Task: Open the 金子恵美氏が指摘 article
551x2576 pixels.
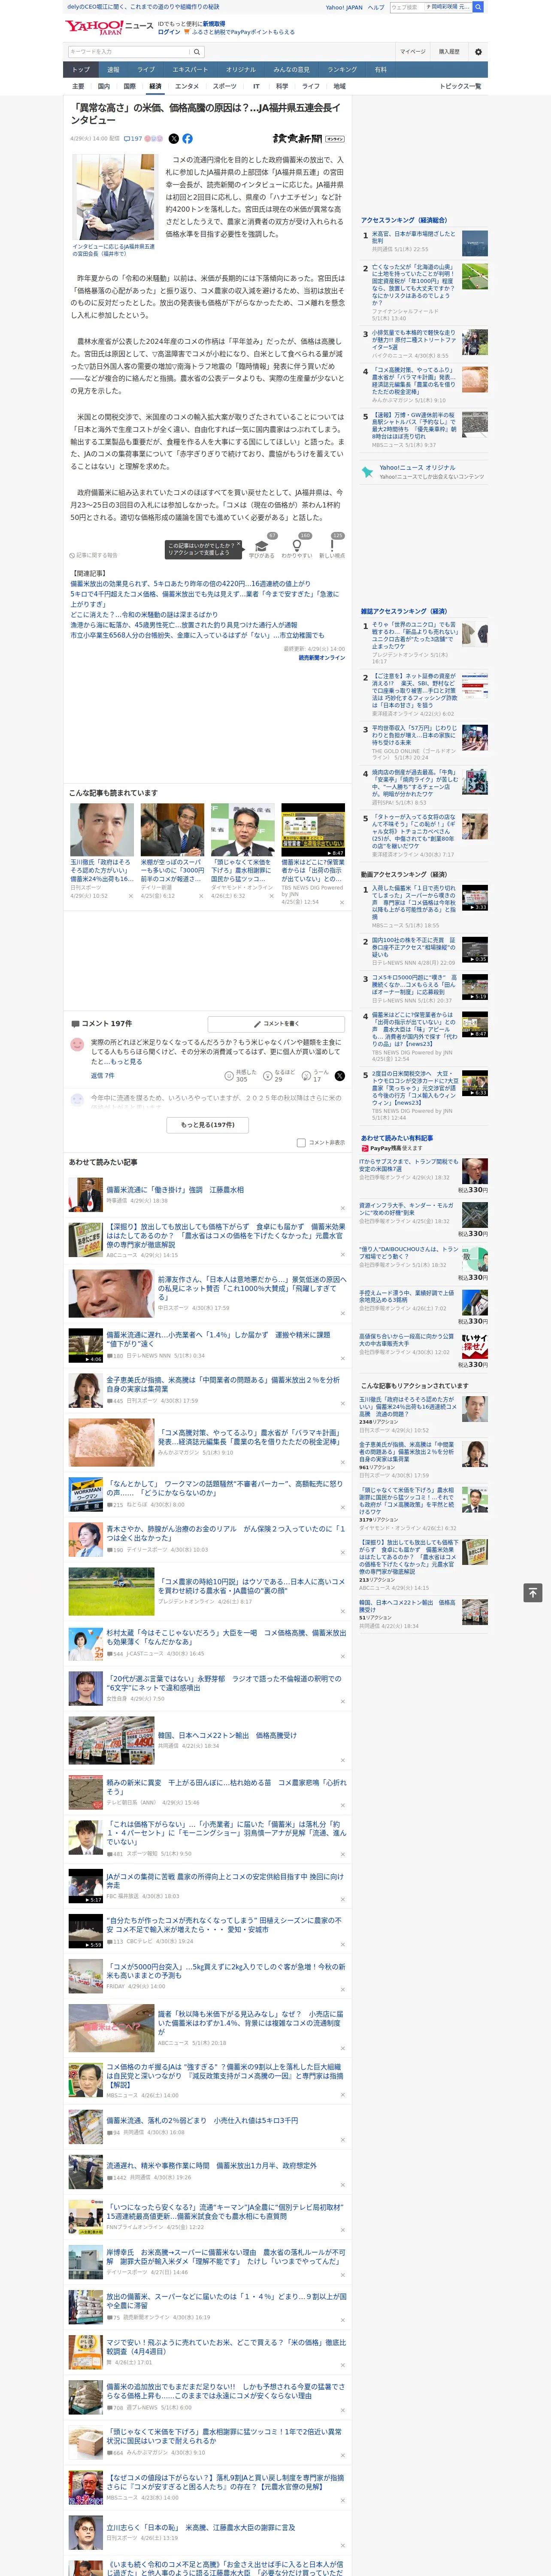Action: coord(223,1384)
